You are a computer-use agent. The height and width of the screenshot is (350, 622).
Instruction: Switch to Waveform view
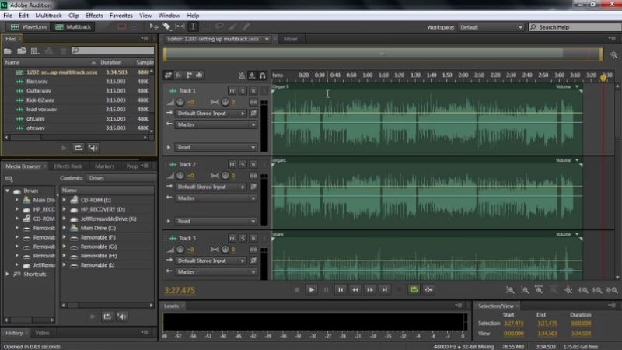29,26
